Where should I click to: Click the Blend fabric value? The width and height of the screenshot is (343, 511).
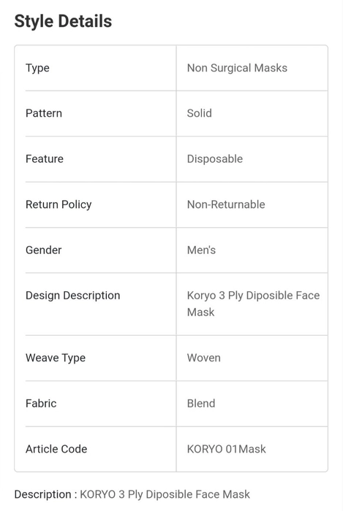(x=200, y=404)
